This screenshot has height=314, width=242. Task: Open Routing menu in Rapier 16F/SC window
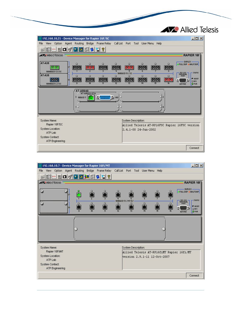pos(79,43)
